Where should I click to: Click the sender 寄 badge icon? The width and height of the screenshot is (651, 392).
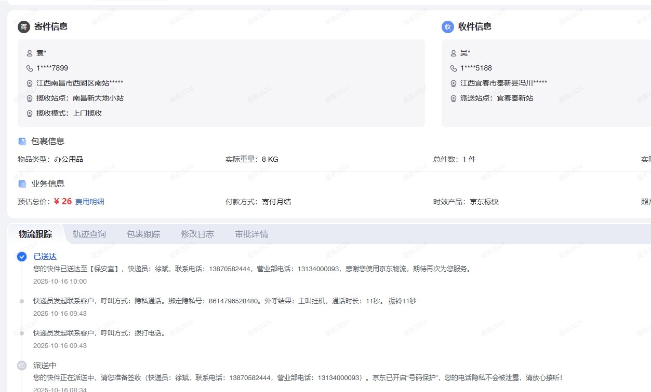pyautogui.click(x=24, y=27)
